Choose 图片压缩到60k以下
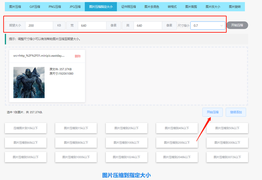The image size is (262, 180). 26,142
